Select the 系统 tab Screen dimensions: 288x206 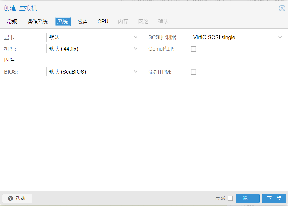63,22
